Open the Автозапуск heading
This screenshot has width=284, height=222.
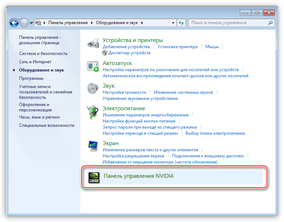(x=117, y=63)
